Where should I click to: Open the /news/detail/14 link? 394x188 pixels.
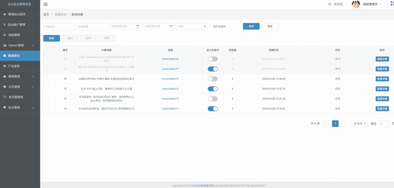click(x=170, y=99)
